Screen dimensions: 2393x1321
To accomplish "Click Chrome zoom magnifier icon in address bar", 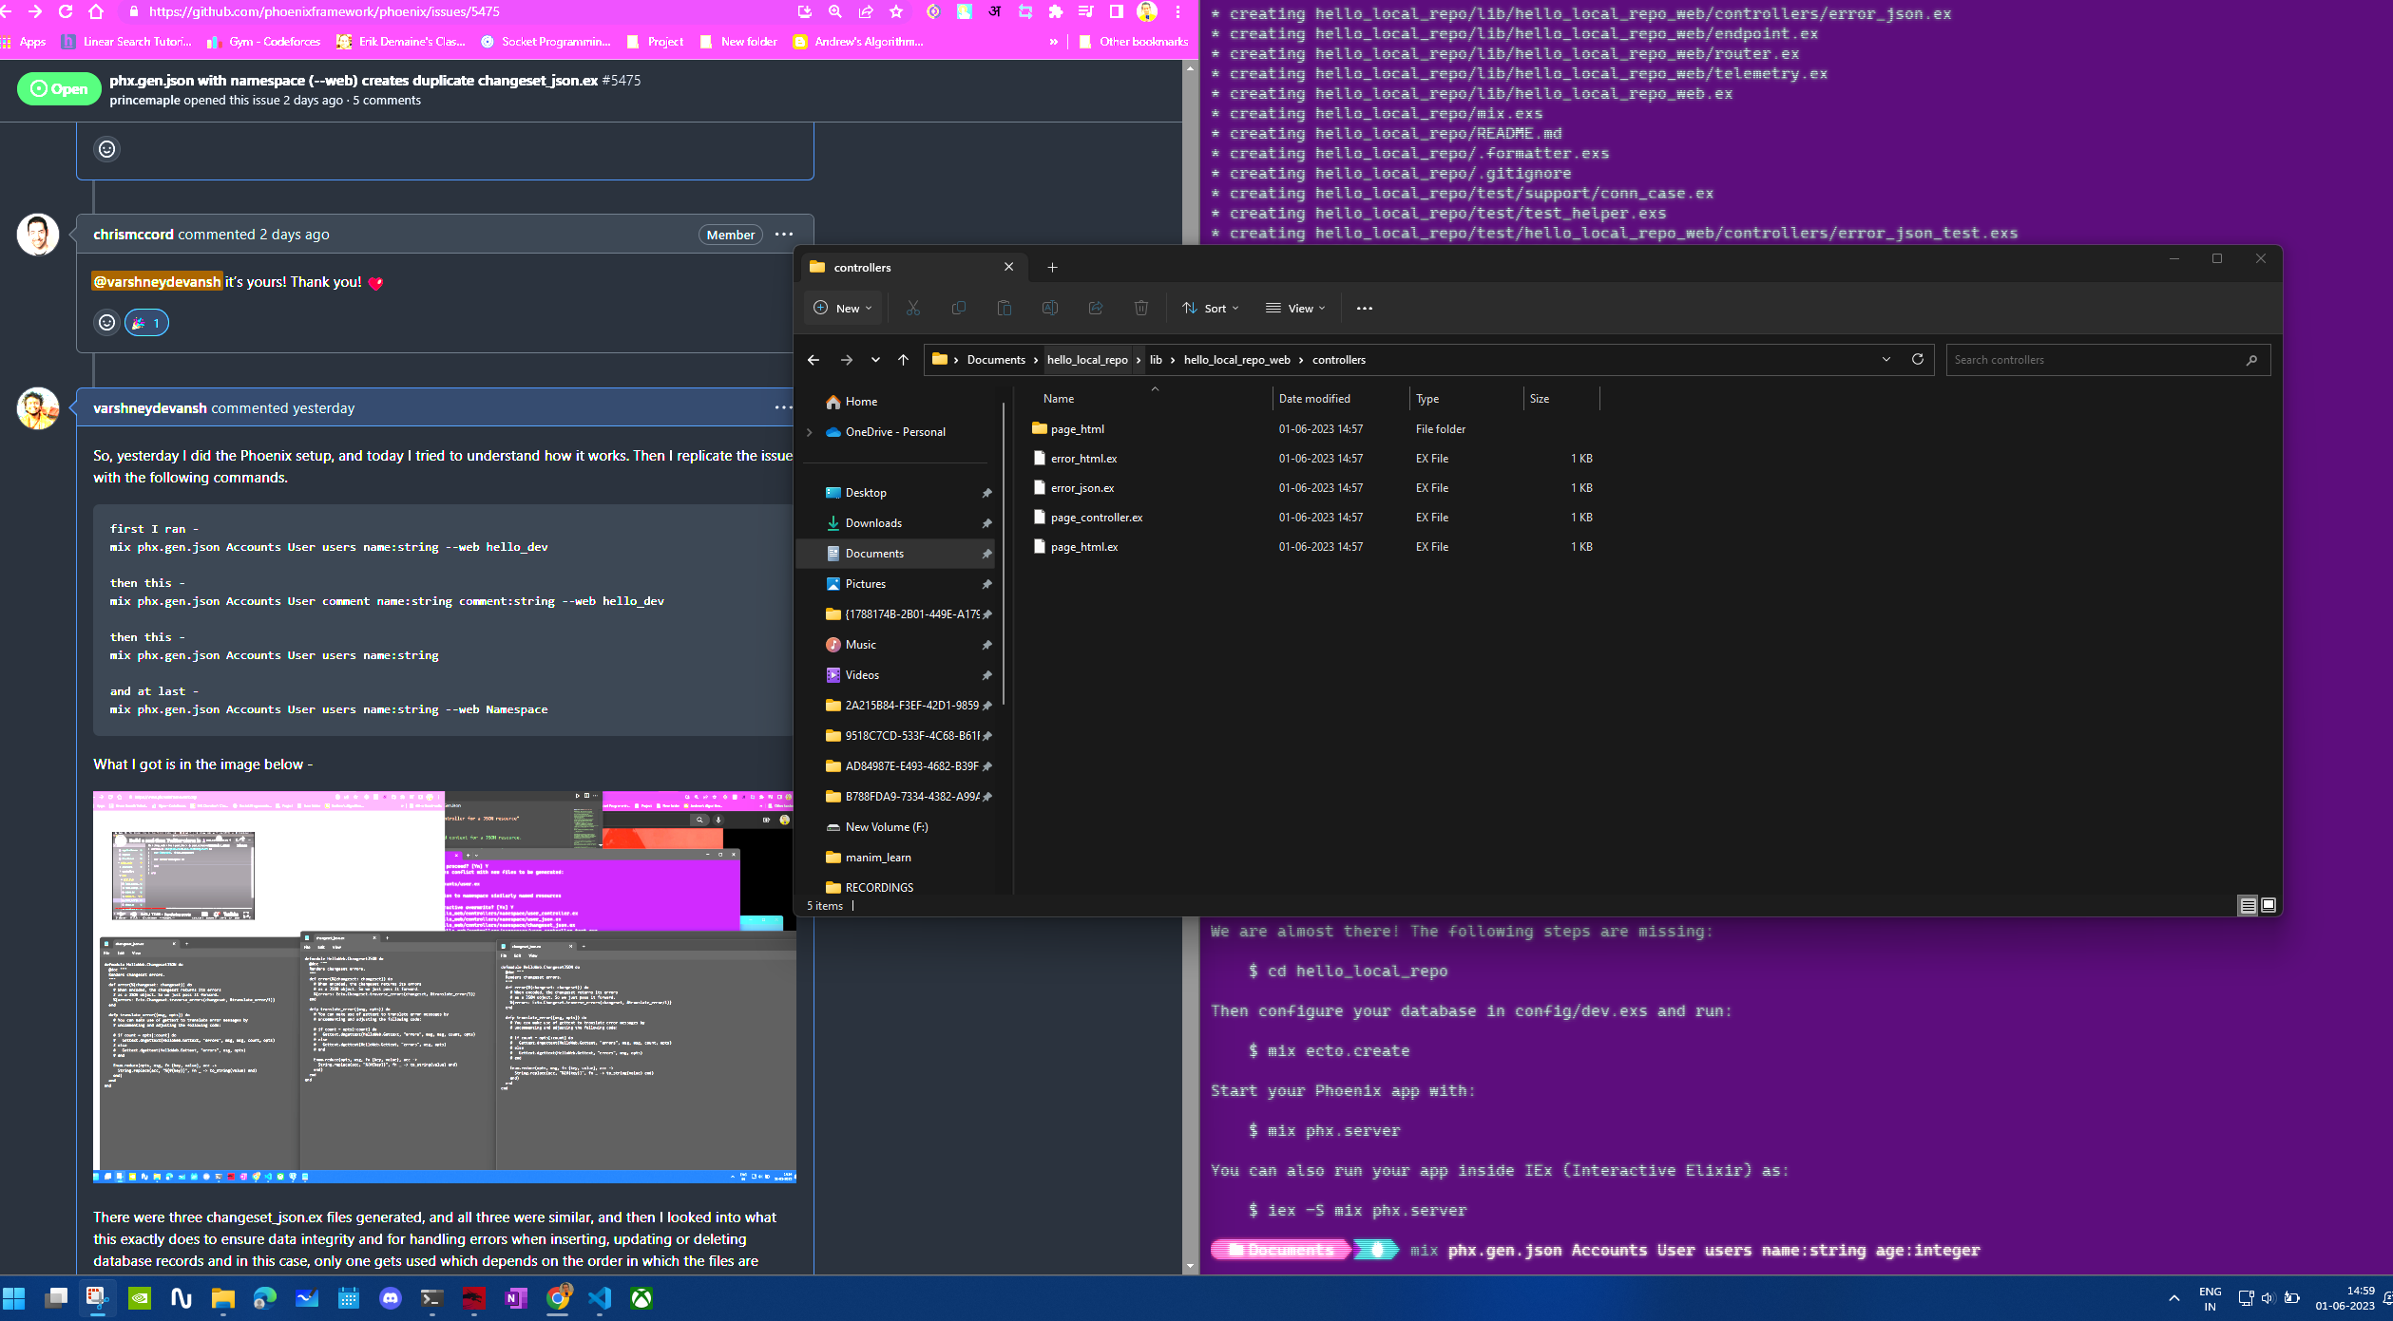I will tap(834, 11).
